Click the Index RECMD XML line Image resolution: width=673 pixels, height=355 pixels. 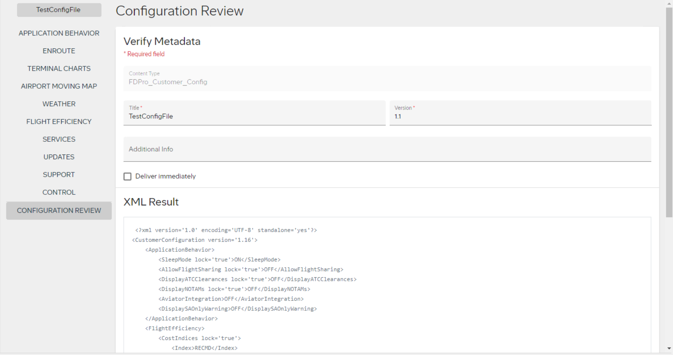pyautogui.click(x=205, y=348)
